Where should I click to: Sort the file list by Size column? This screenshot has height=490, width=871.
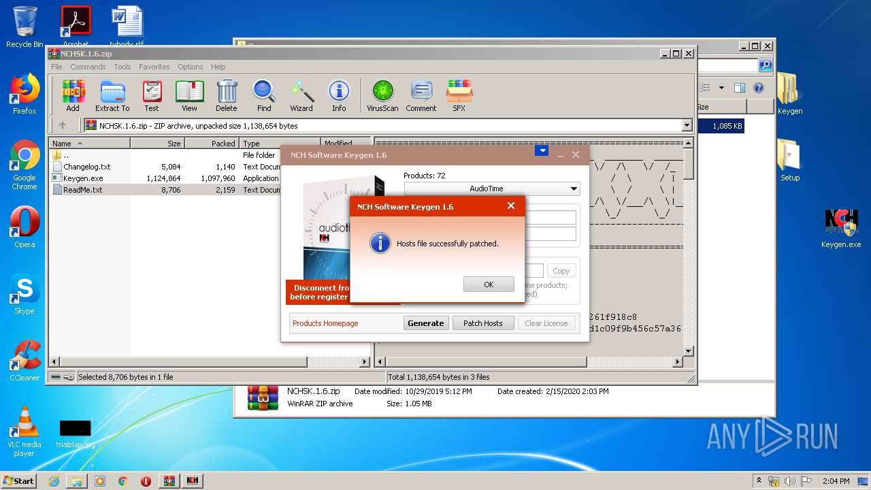pyautogui.click(x=158, y=144)
